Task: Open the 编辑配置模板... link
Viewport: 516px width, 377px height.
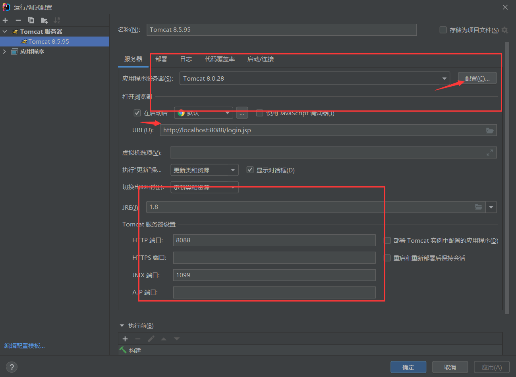Action: pyautogui.click(x=25, y=346)
